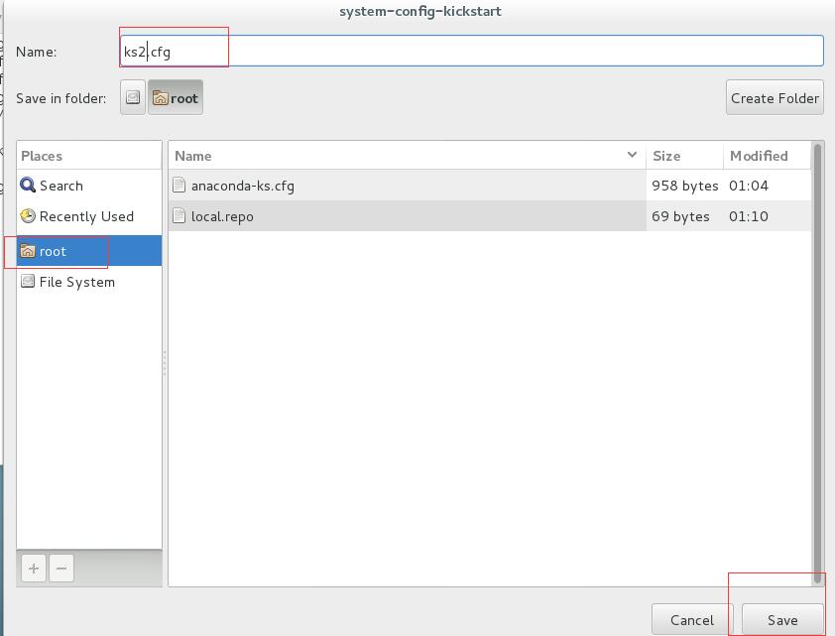This screenshot has height=636, width=835.
Task: Select the root folder path button
Action: click(x=176, y=97)
